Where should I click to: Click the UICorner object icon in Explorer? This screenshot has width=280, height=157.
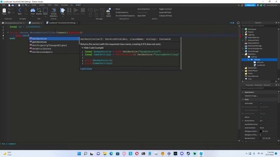coord(255,62)
